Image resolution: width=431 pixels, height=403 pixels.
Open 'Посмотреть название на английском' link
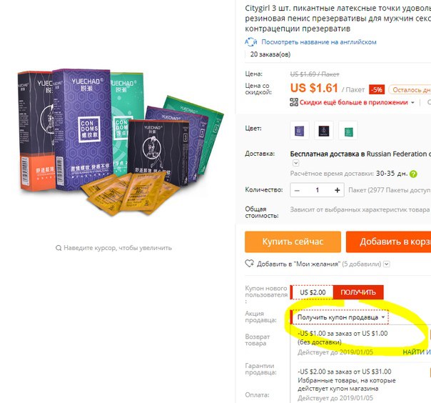318,42
